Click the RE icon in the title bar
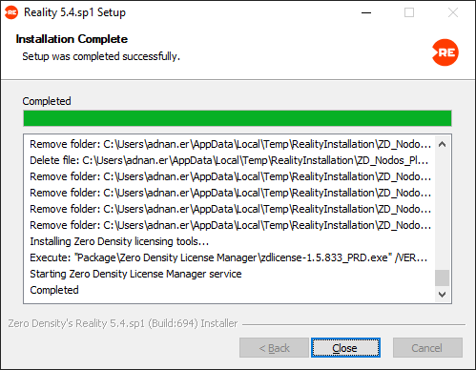The height and width of the screenshot is (370, 476). pyautogui.click(x=11, y=12)
